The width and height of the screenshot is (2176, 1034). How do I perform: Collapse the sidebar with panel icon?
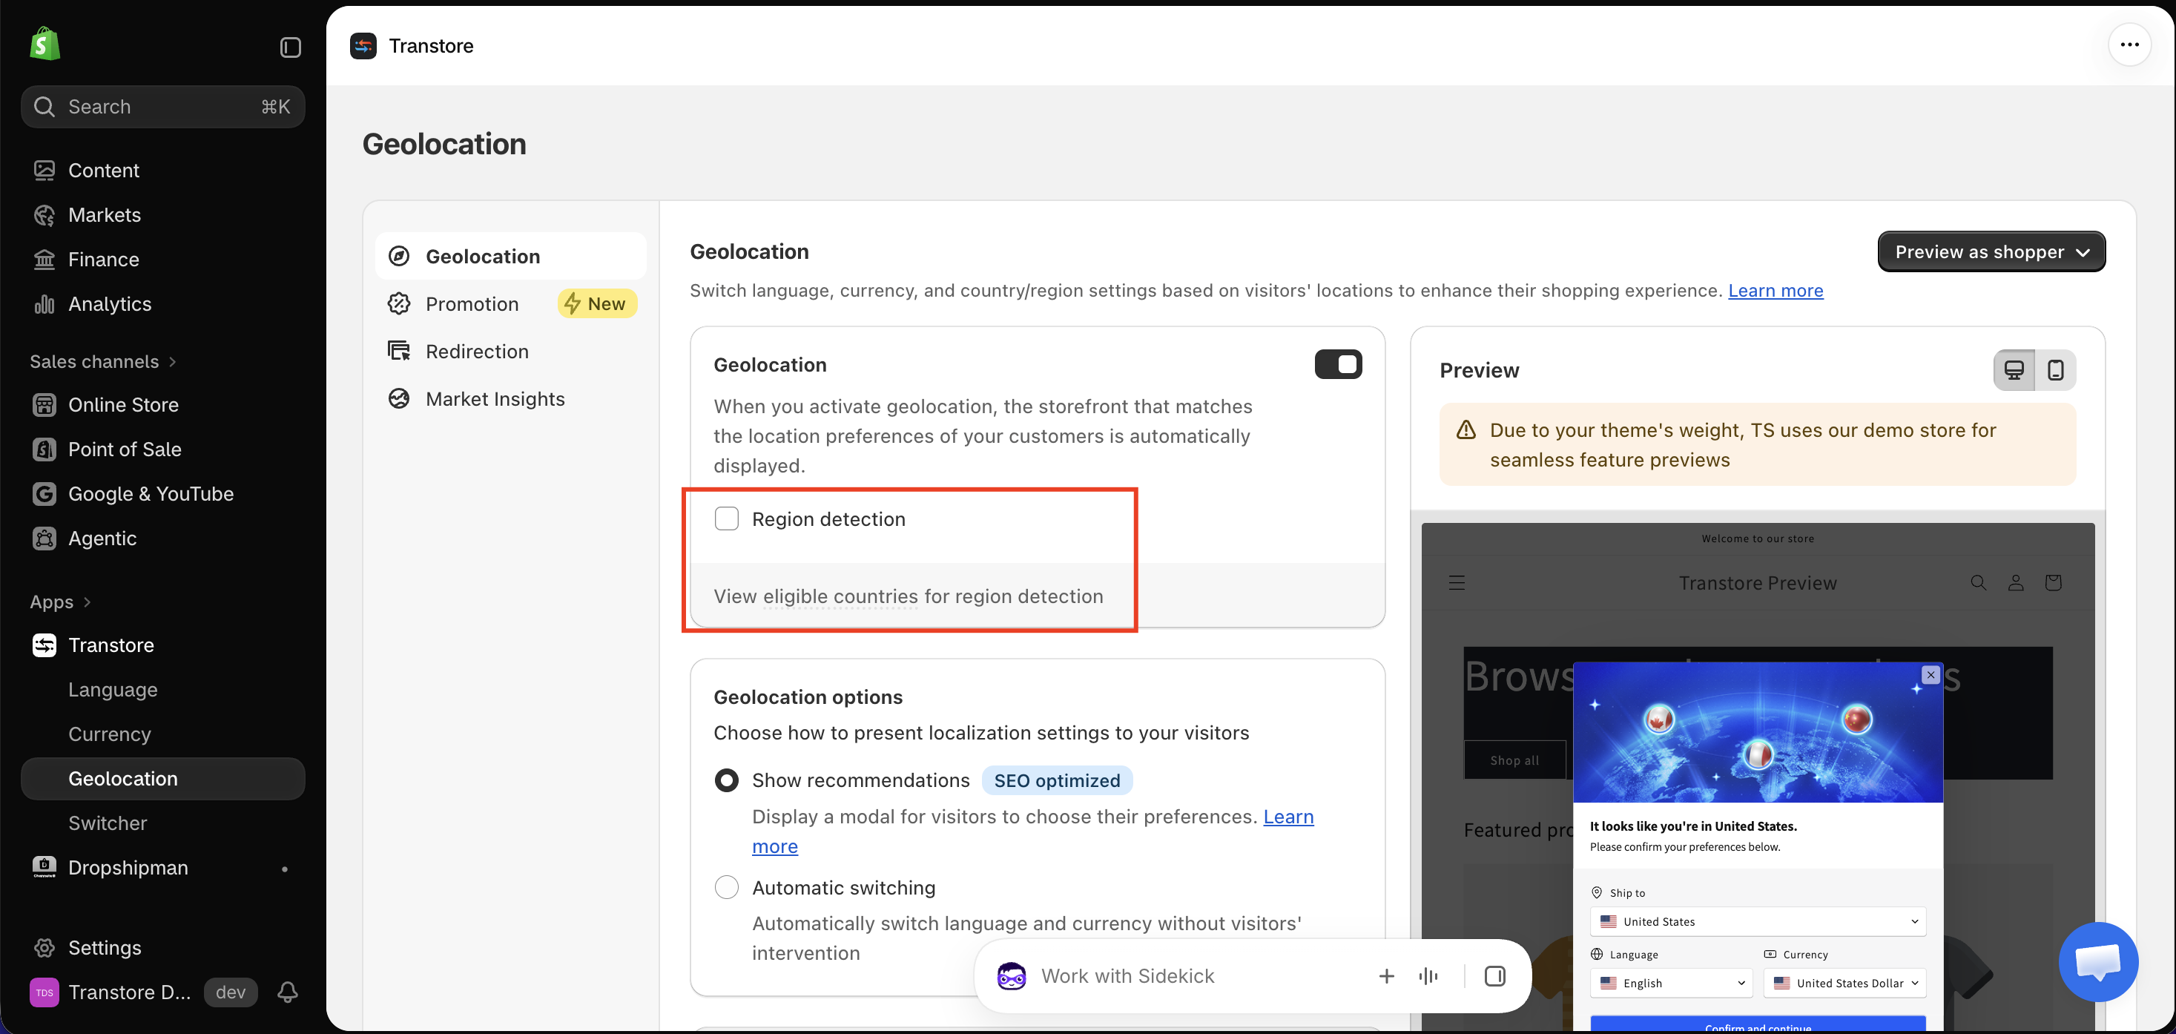click(290, 47)
